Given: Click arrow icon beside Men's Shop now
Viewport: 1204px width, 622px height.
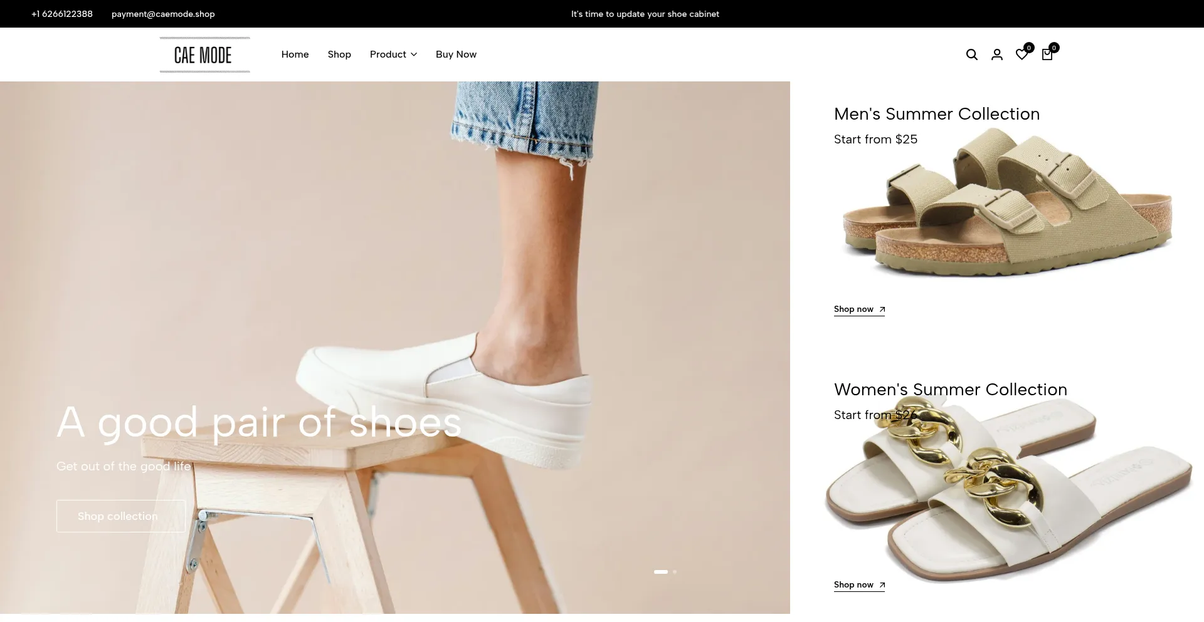Looking at the screenshot, I should 882,309.
